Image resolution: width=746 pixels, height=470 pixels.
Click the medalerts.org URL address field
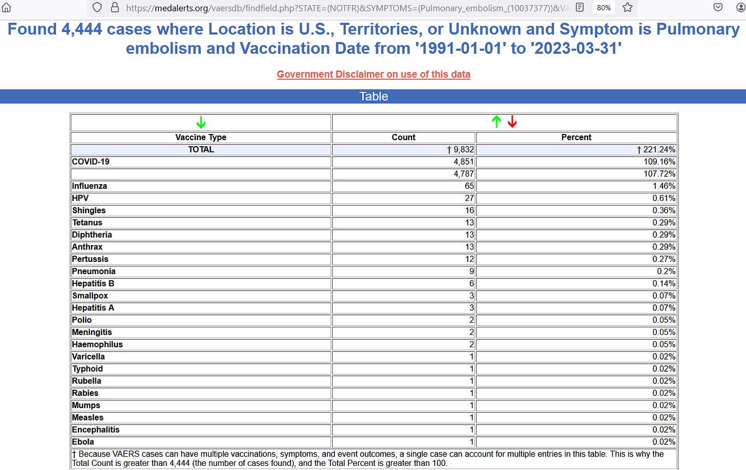(347, 8)
